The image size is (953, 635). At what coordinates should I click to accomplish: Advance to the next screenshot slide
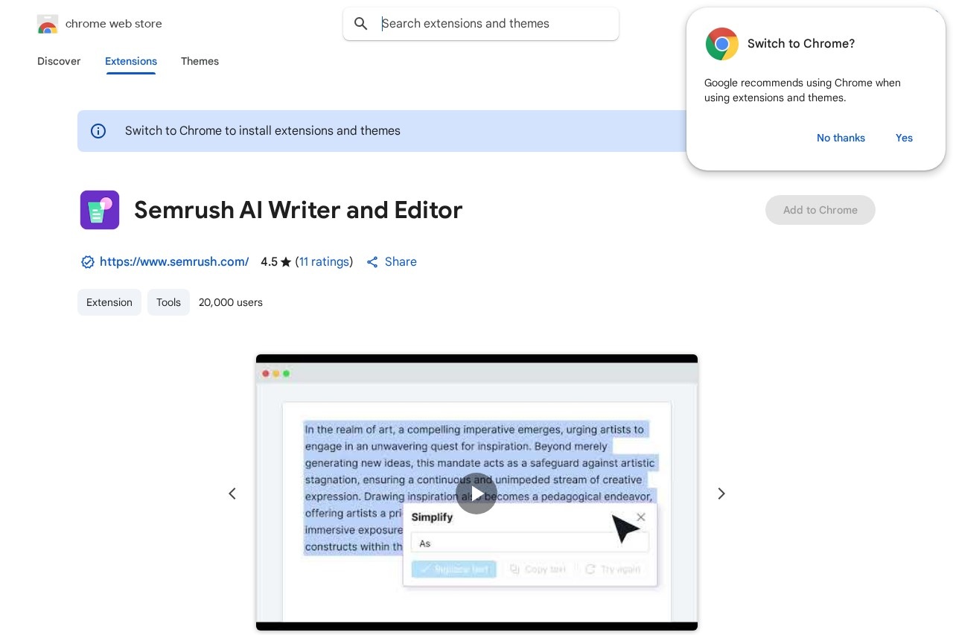pyautogui.click(x=721, y=494)
